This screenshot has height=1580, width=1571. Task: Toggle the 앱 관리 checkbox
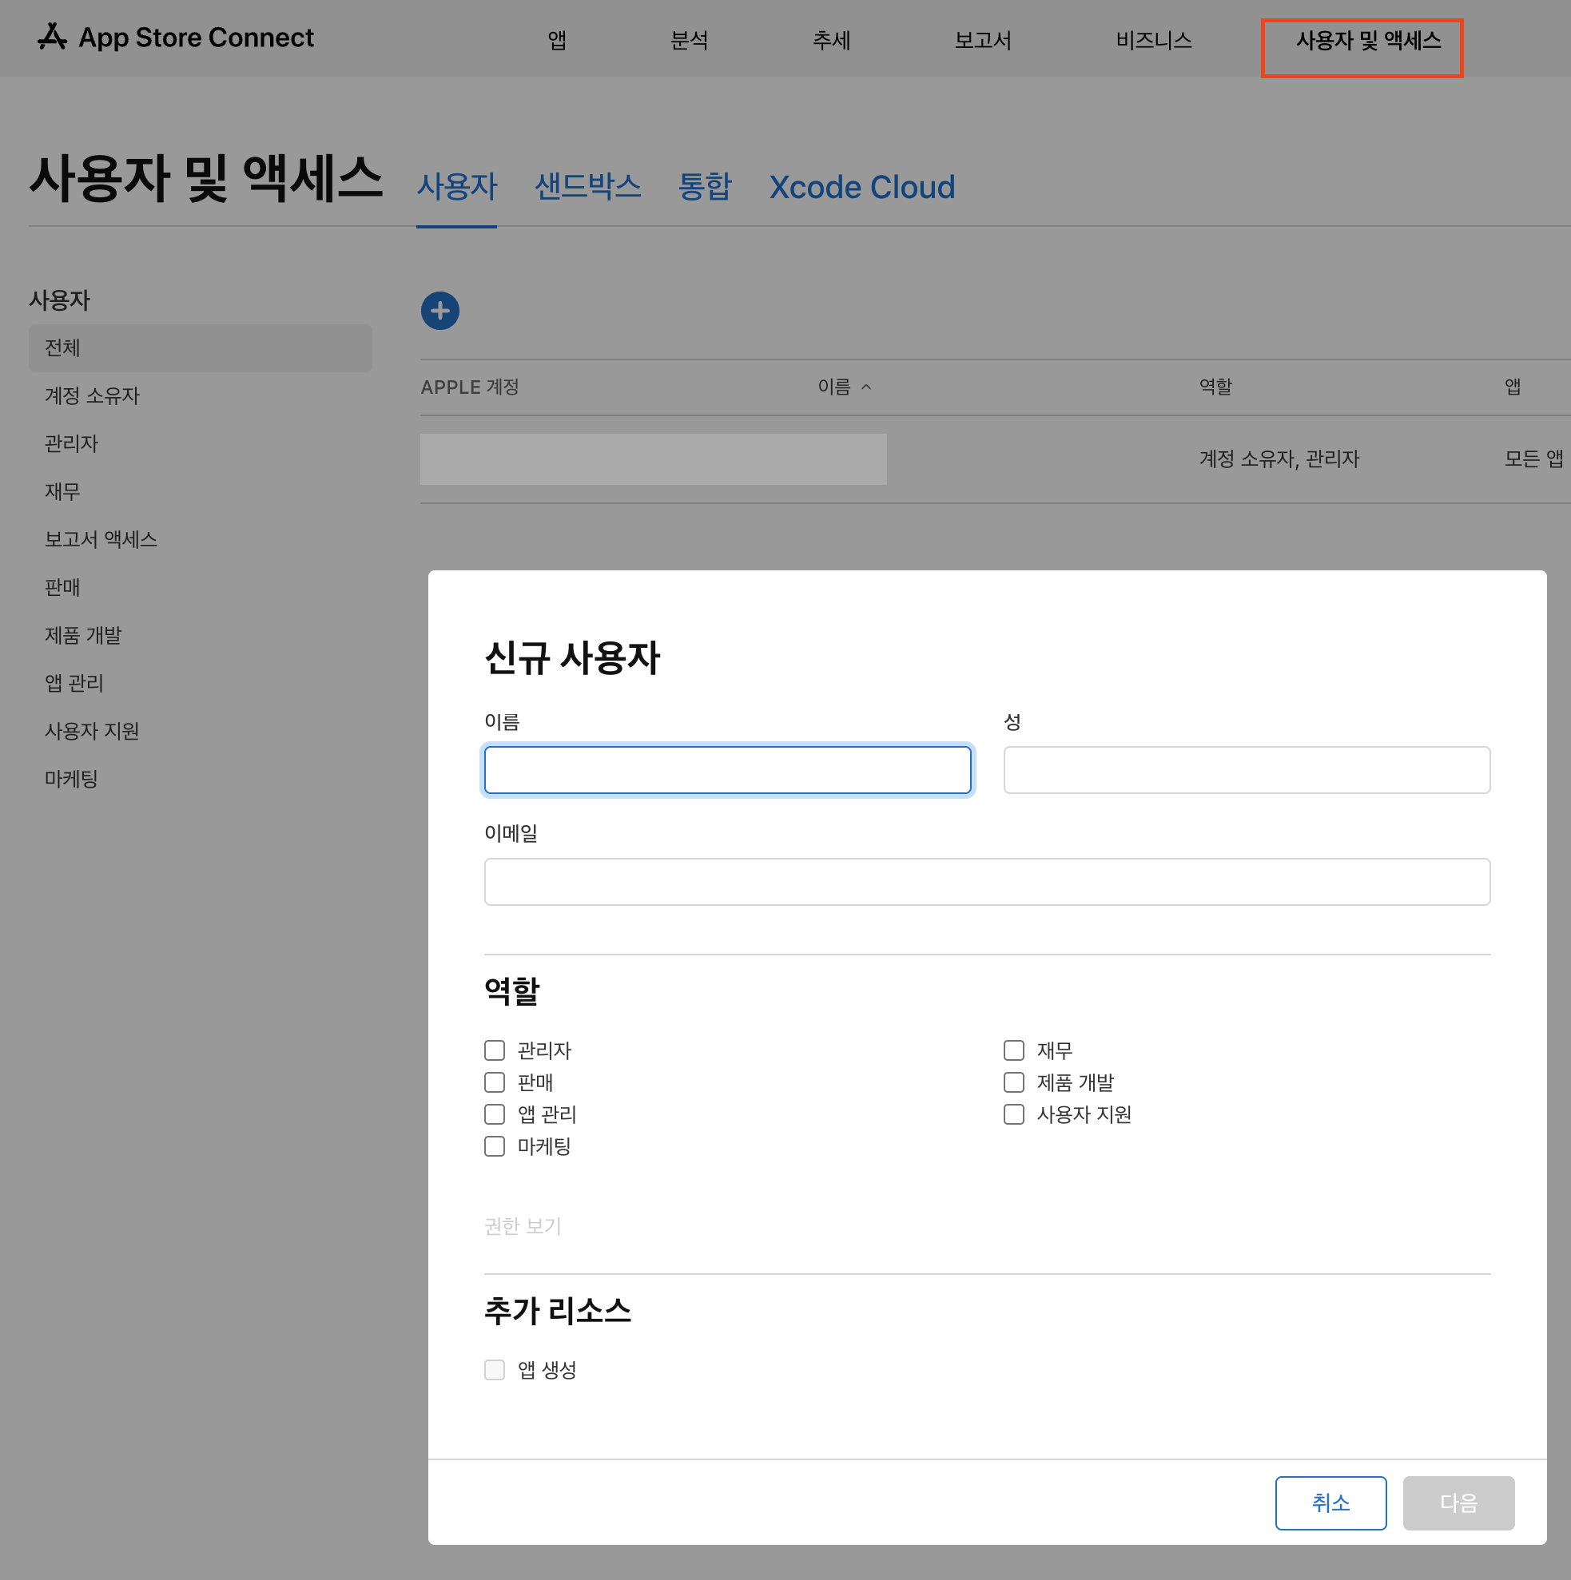pos(494,1114)
